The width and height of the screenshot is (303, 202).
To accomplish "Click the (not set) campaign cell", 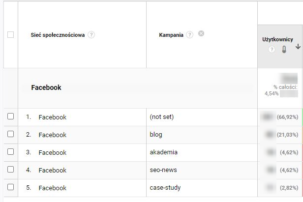I will 162,117.
